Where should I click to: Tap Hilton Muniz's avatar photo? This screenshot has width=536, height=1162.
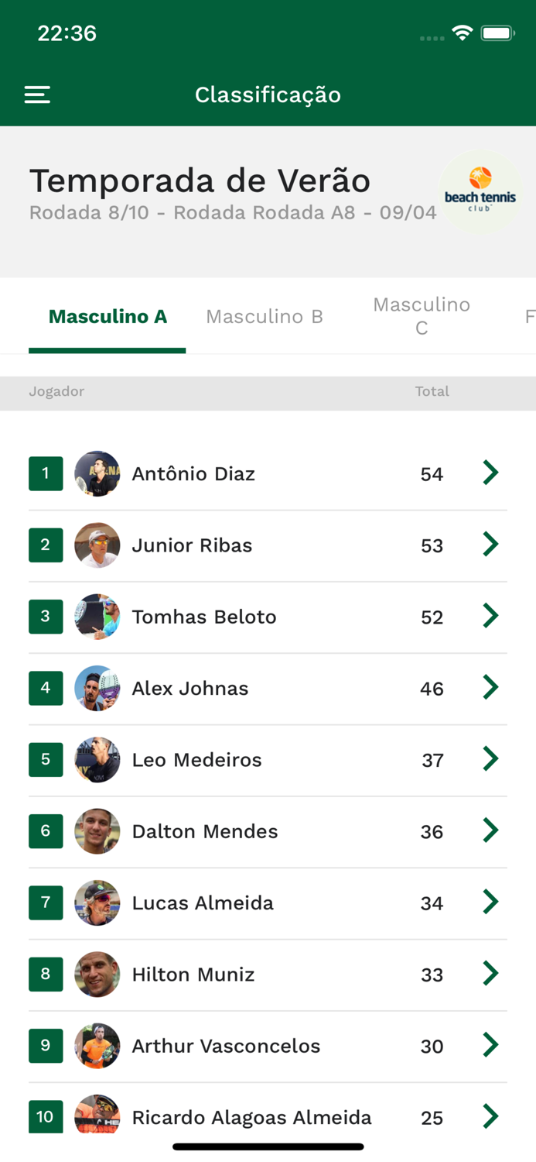click(97, 974)
